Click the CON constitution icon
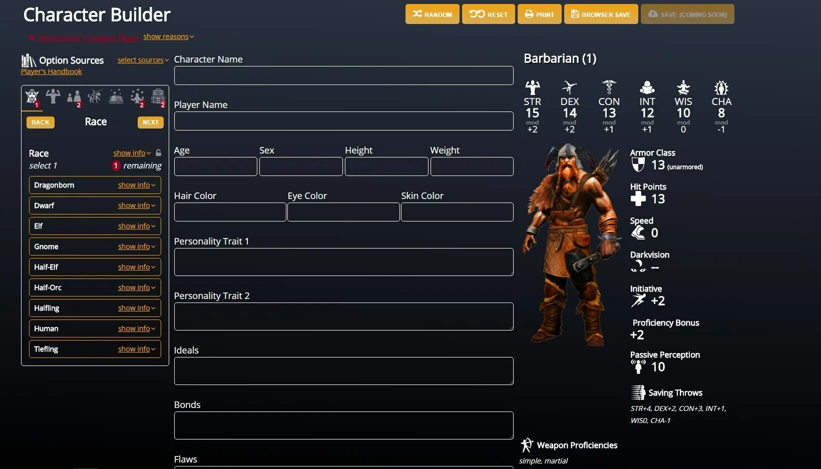 609,87
